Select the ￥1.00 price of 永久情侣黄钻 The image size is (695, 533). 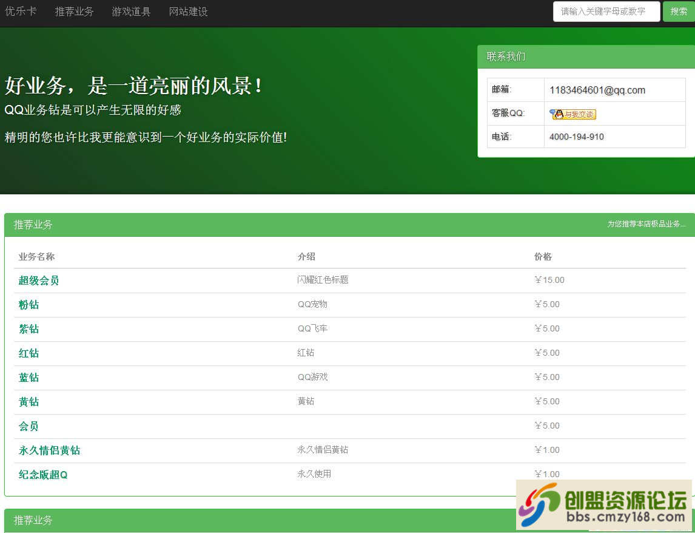tap(547, 450)
